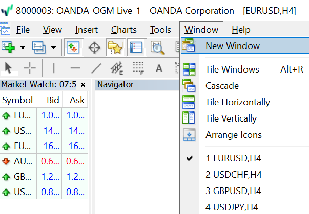Select the GB... symbol row
The image size is (309, 214).
(44, 177)
